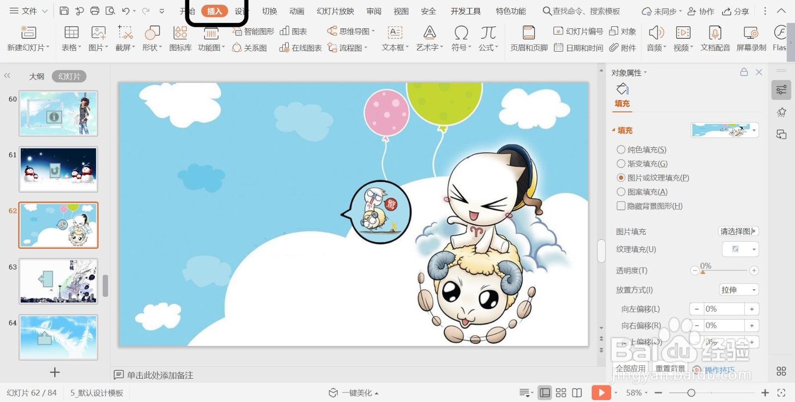Open the 放置方式 拉伸 dropdown
This screenshot has width=795, height=402.
point(739,290)
